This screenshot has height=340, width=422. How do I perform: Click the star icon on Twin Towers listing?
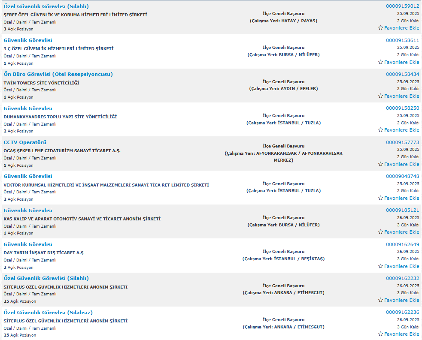pyautogui.click(x=380, y=96)
